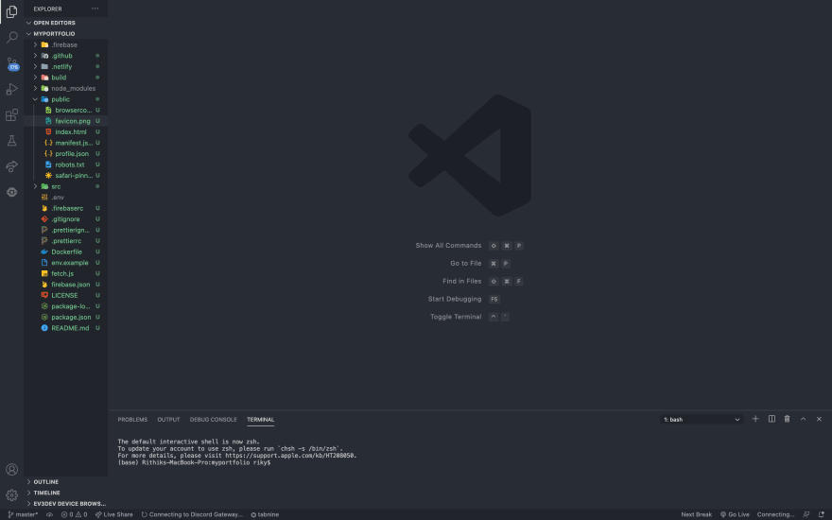832x520 pixels.
Task: Open env.example file
Action: point(66,263)
